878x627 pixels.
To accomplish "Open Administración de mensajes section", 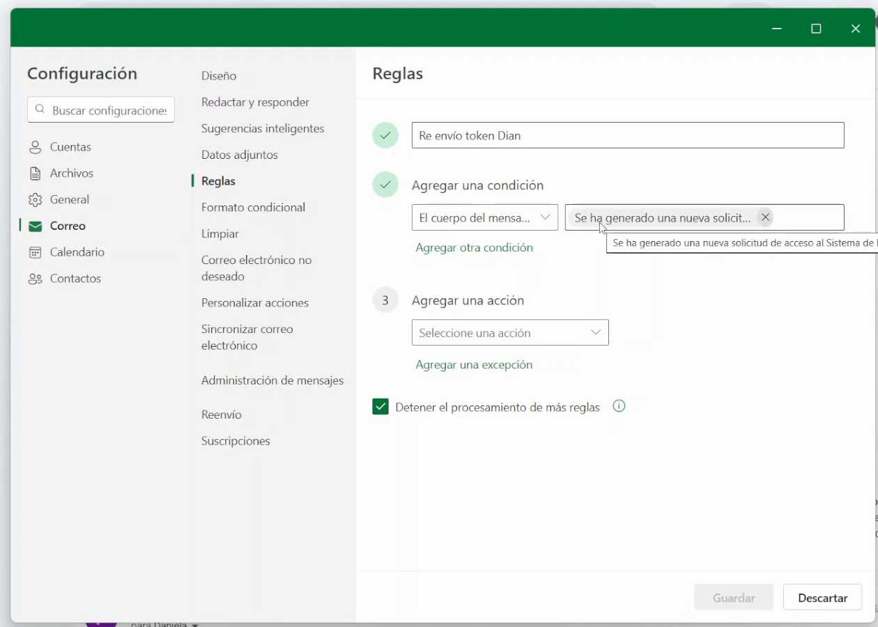I will pyautogui.click(x=272, y=380).
